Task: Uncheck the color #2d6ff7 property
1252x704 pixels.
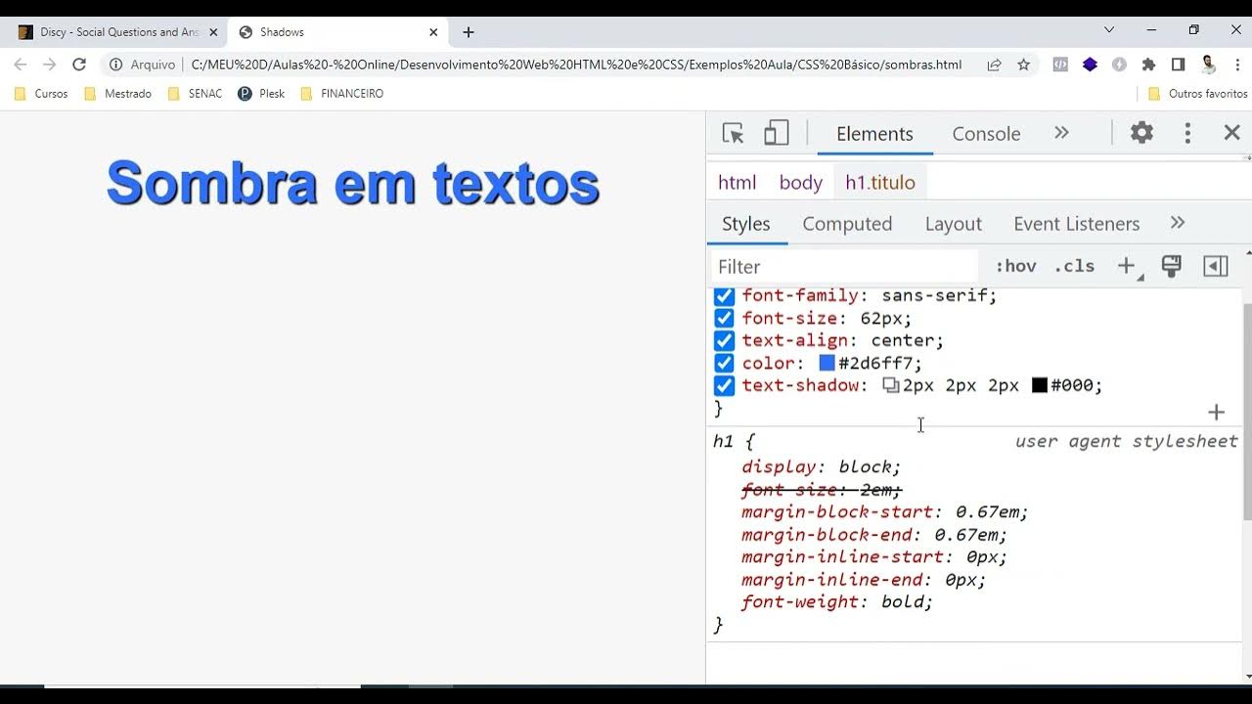Action: [x=724, y=363]
